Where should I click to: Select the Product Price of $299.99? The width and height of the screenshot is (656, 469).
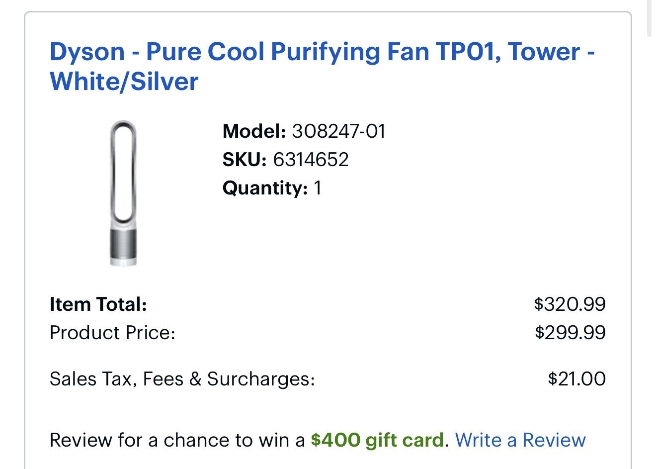click(570, 332)
